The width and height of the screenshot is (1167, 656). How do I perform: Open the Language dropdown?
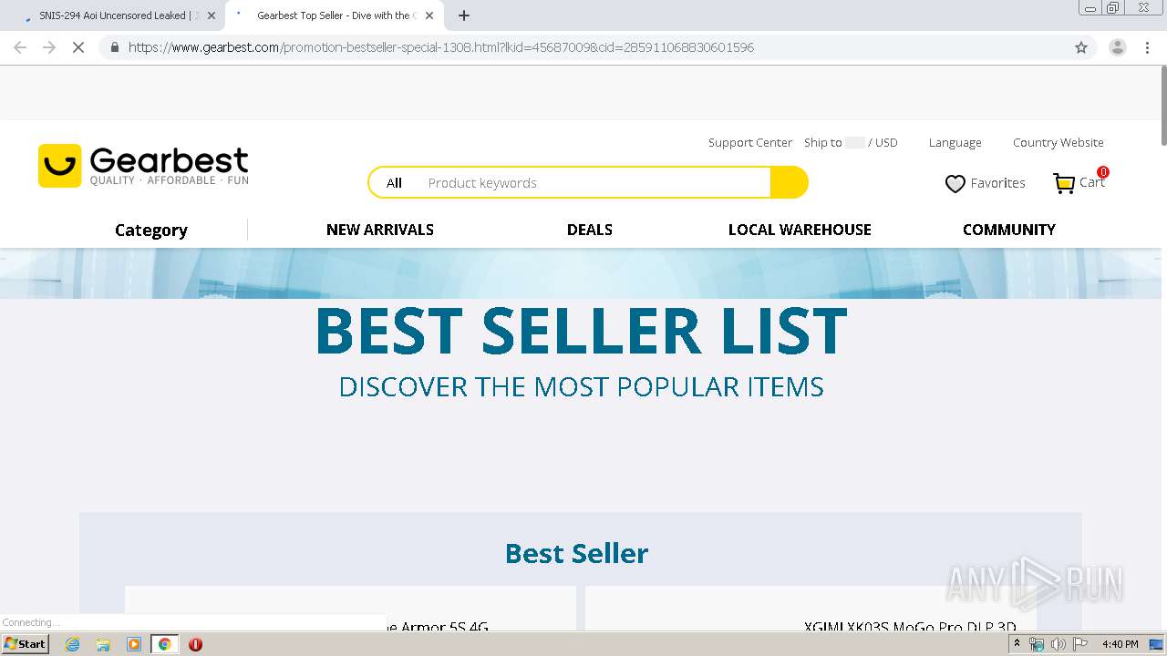(x=955, y=142)
